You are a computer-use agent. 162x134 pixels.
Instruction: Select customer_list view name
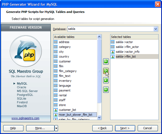[67, 110]
